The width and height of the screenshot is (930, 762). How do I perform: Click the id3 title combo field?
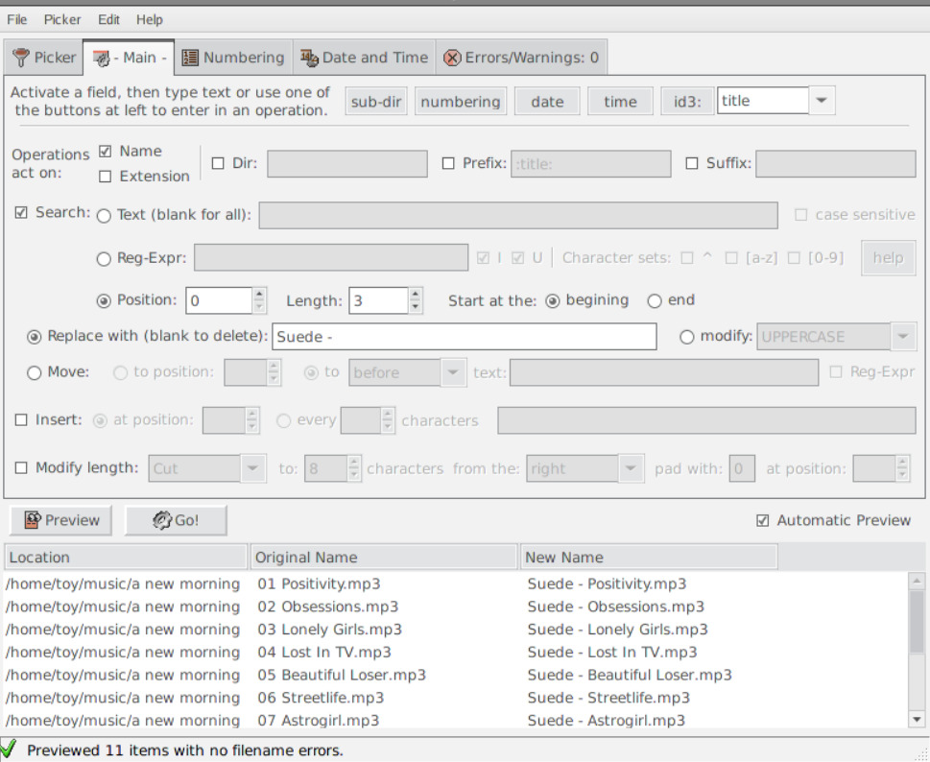(763, 100)
